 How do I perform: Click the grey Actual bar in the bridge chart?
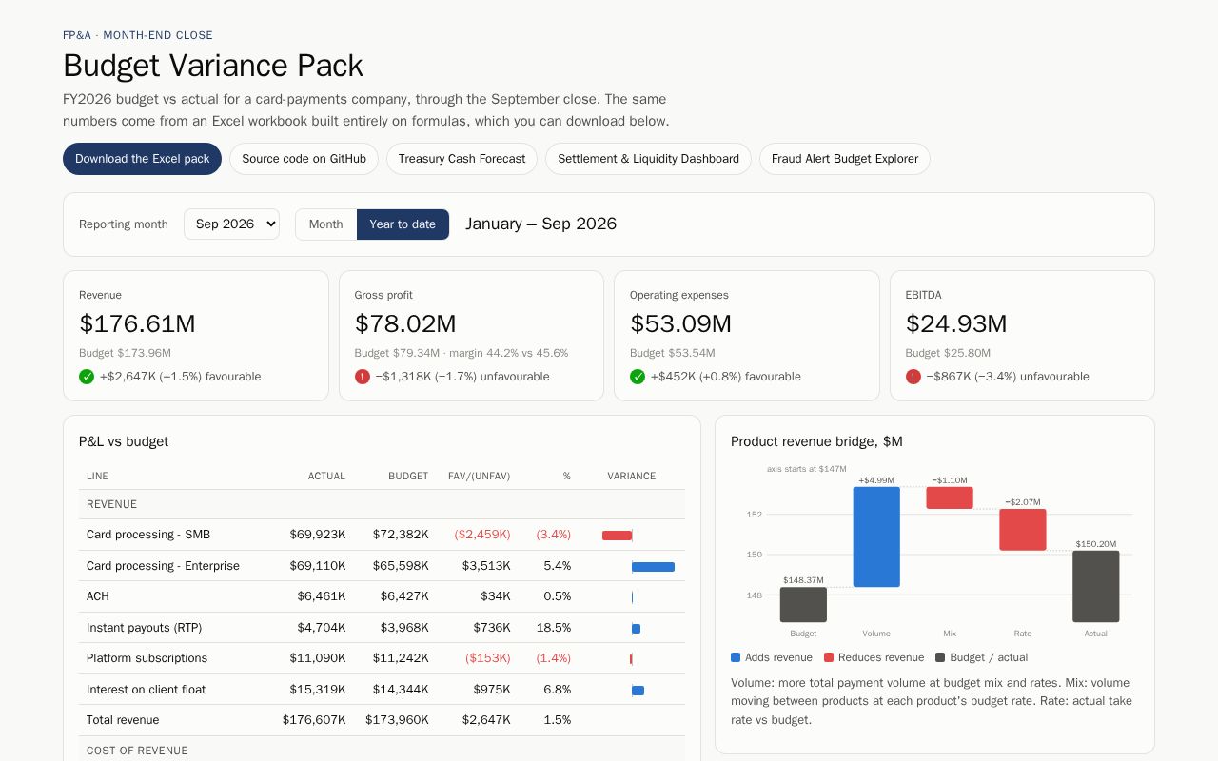(1096, 586)
